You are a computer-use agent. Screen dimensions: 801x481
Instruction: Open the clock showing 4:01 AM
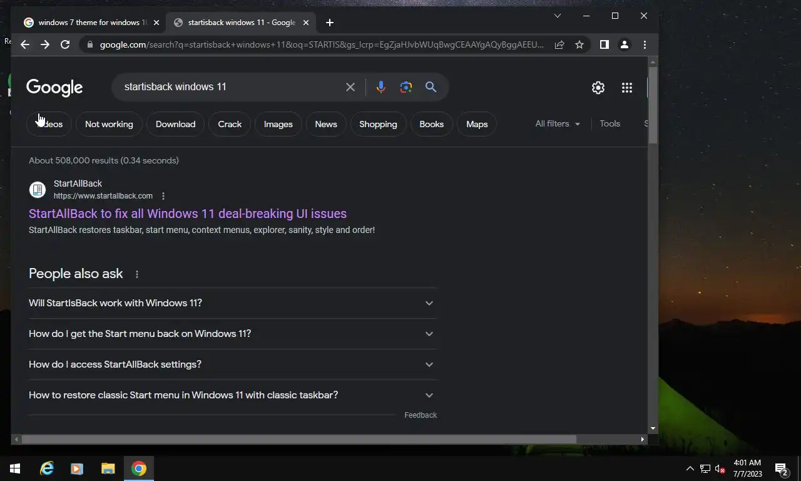pos(747,468)
